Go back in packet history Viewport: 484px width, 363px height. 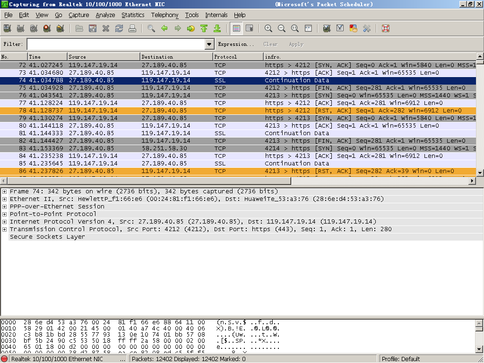tap(164, 28)
